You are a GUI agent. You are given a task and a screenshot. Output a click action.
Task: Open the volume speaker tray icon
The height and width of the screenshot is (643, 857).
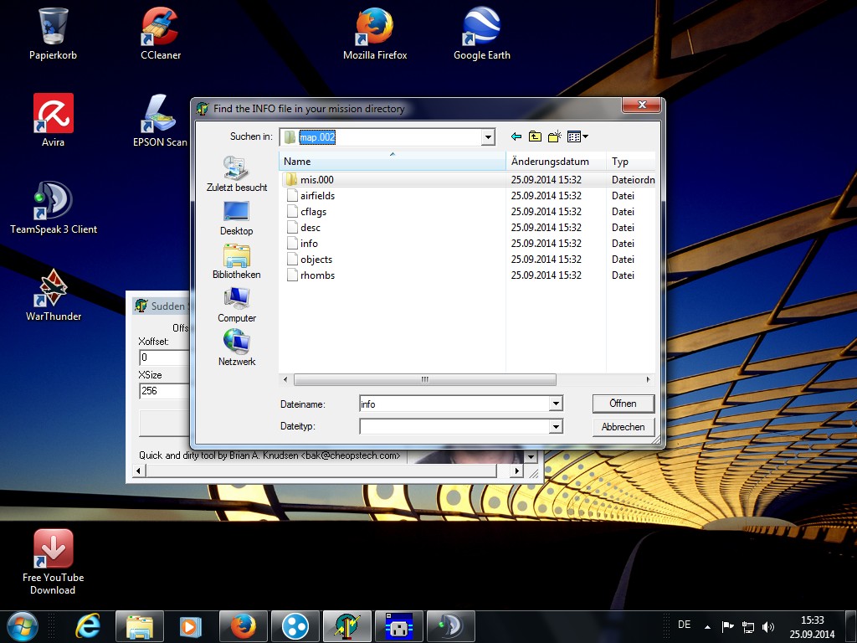[x=768, y=626]
